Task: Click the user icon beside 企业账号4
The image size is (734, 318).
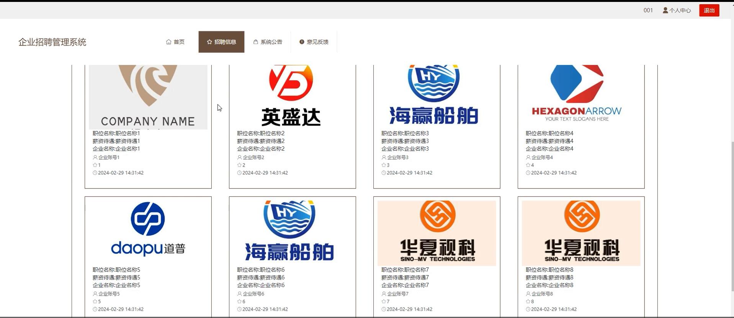Action: tap(528, 157)
